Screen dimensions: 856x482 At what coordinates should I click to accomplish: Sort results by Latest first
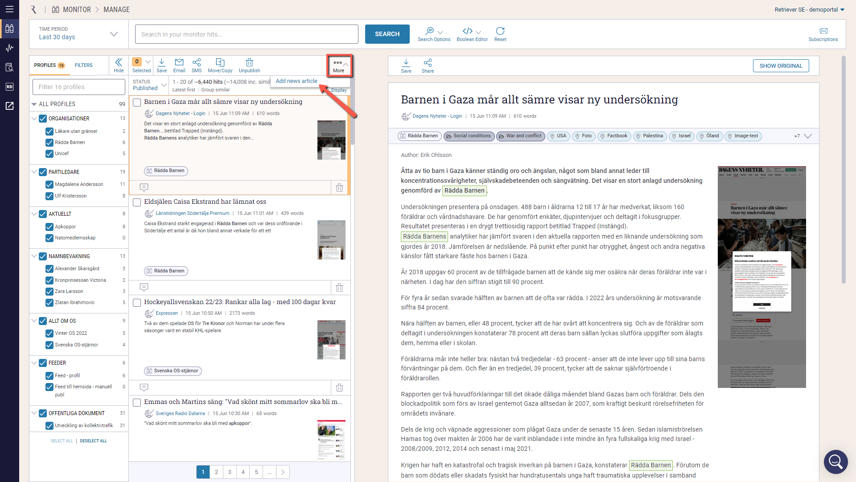(x=184, y=90)
